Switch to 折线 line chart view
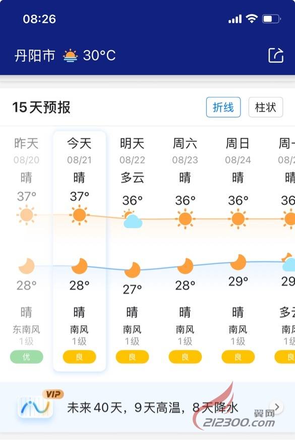The width and height of the screenshot is (295, 441). [x=223, y=107]
